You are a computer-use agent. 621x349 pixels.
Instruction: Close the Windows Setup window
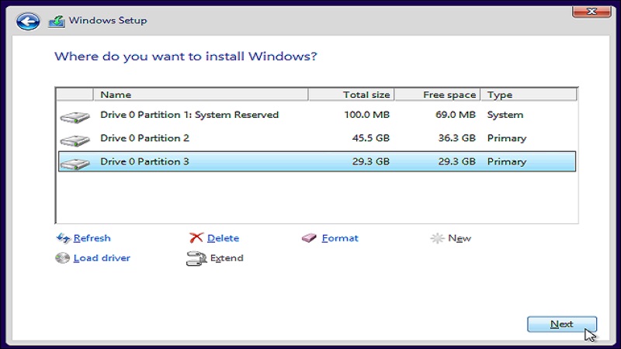pos(592,12)
